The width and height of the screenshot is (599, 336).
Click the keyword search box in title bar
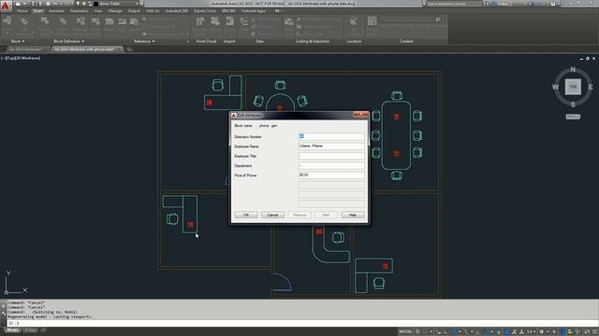tap(454, 4)
